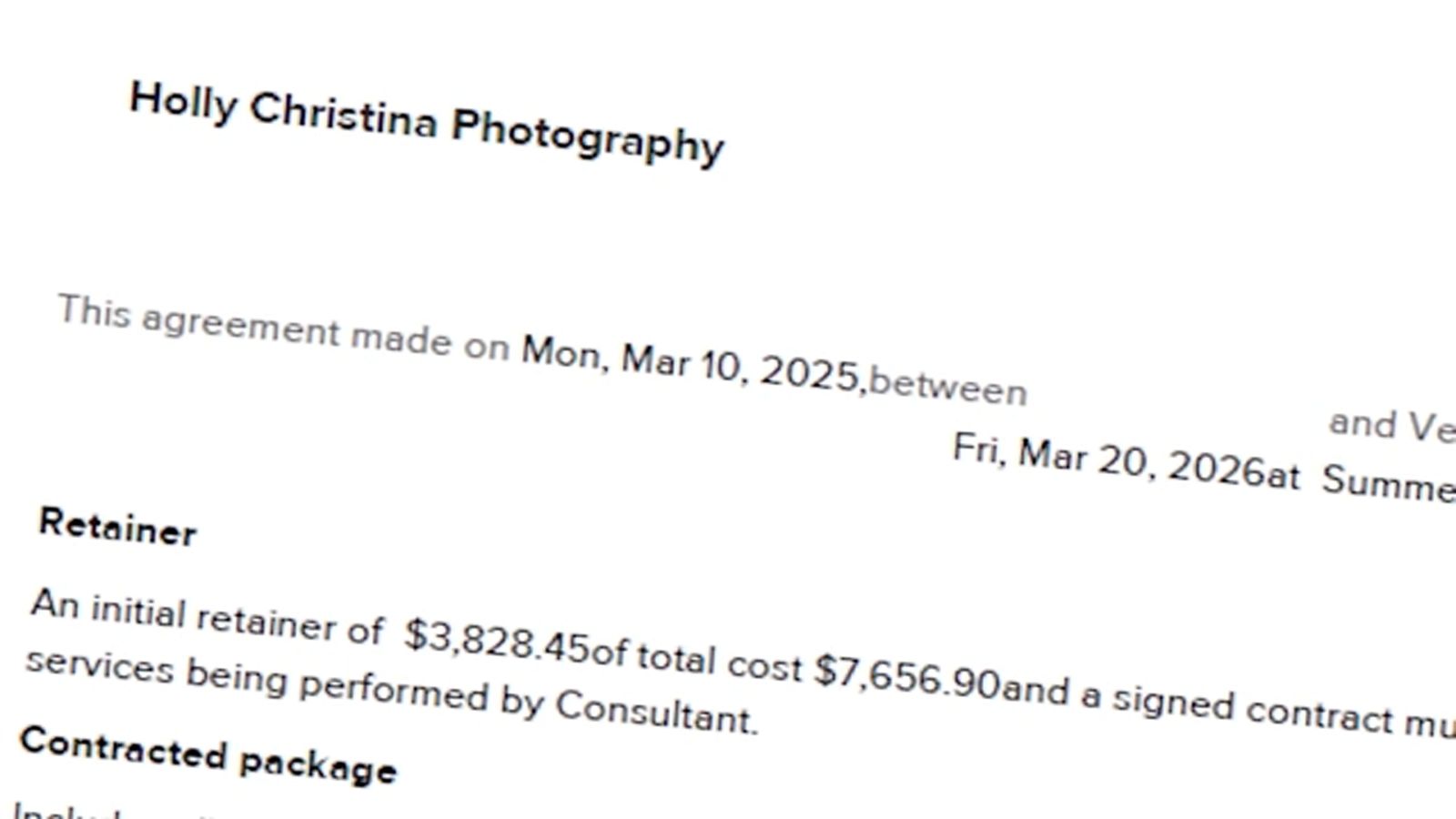Click the word "Holly" in the title
The image size is (1456, 819).
click(182, 101)
